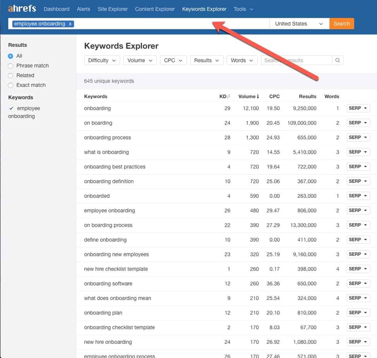Screen dimensions: 377x358
Task: Click the magnifier icon in results search box
Action: click(337, 60)
